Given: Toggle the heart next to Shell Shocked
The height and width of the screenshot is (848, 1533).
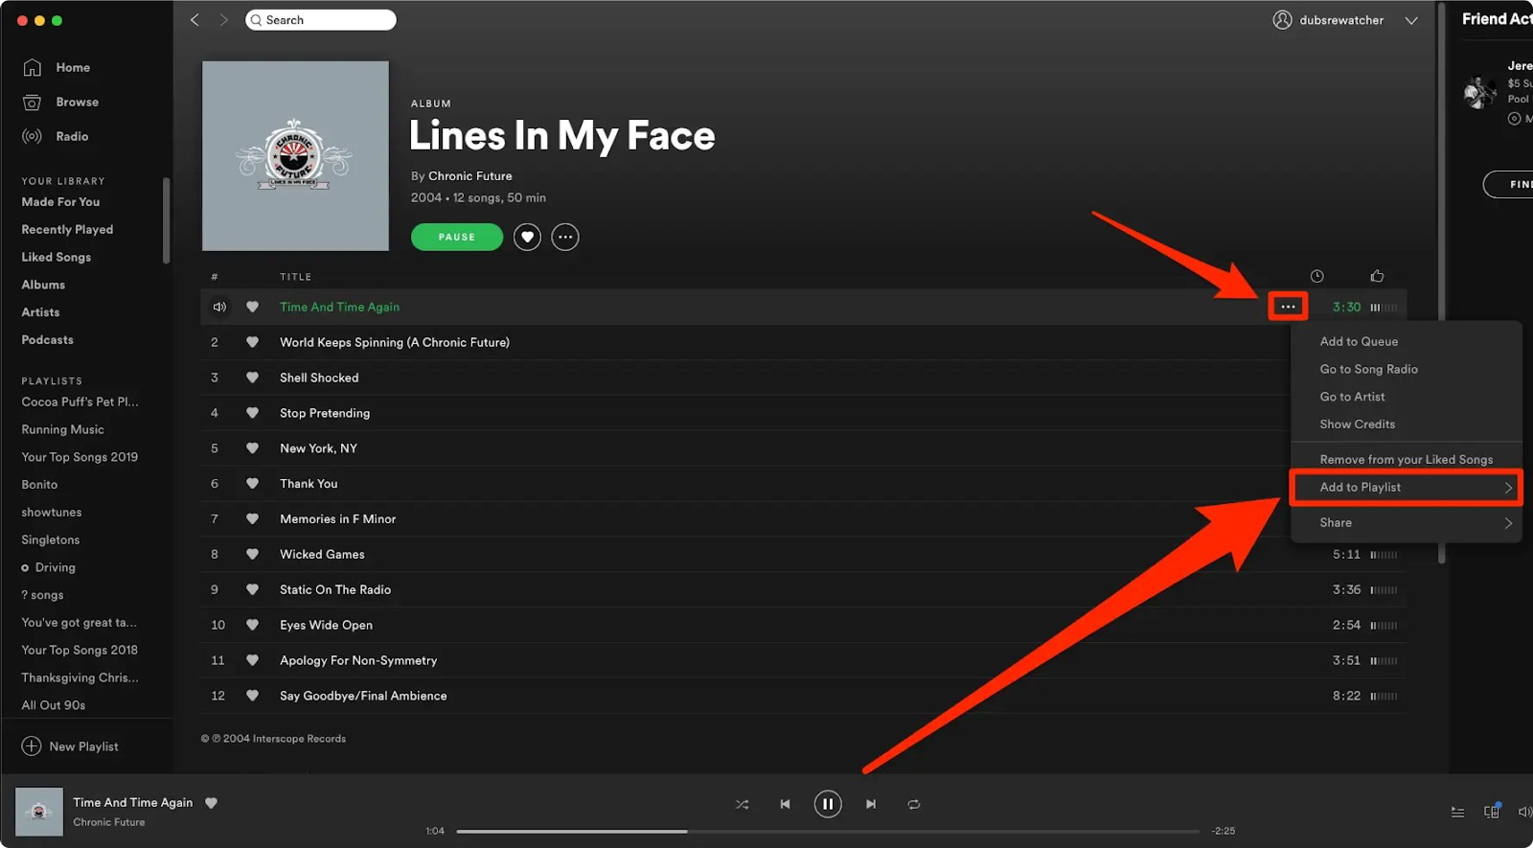Looking at the screenshot, I should pyautogui.click(x=252, y=377).
